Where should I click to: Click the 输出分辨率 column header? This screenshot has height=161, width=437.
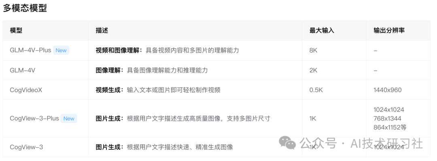389,31
